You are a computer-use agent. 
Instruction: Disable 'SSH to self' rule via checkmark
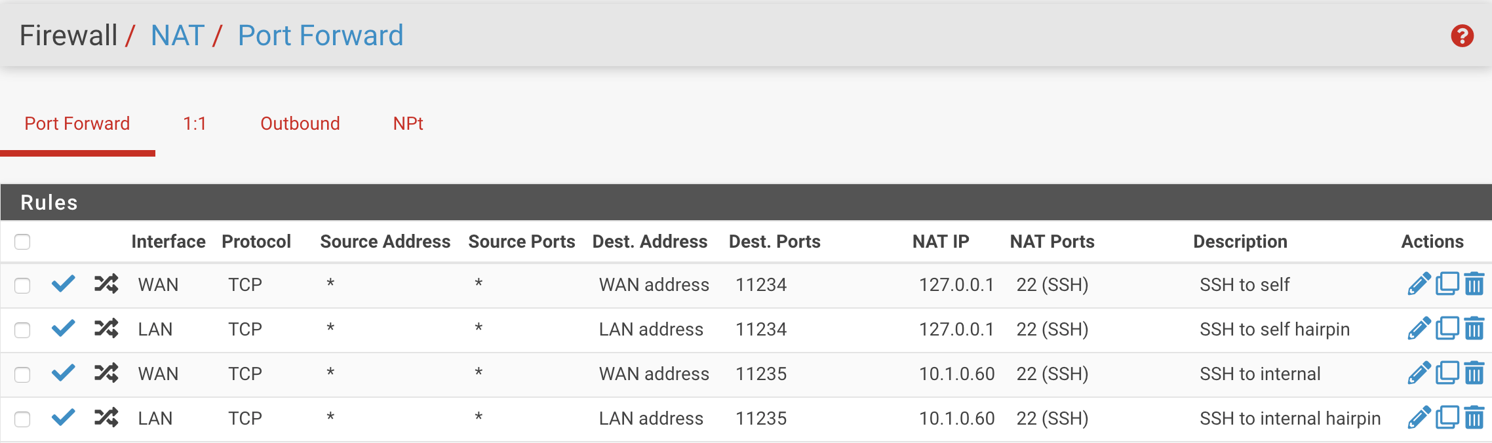point(64,284)
